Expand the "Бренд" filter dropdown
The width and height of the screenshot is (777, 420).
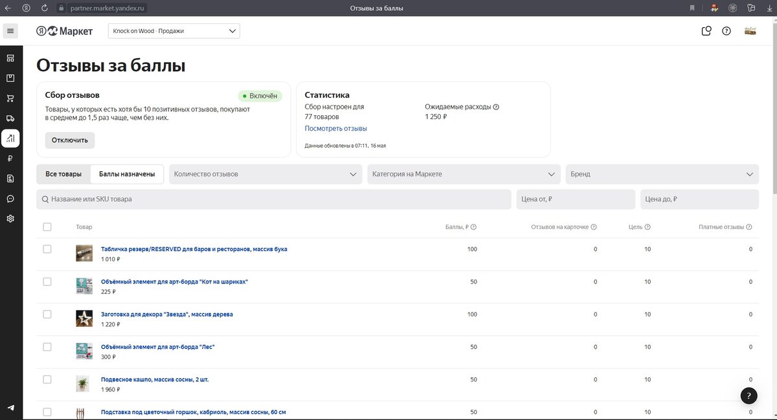tap(662, 174)
